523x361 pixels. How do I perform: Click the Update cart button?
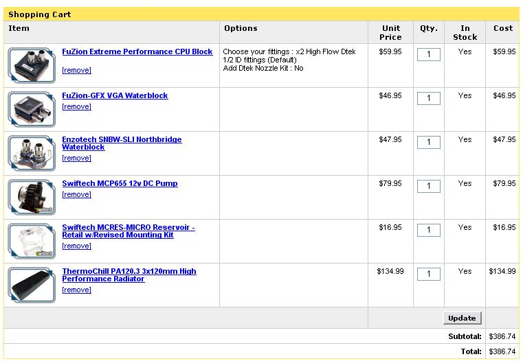(x=462, y=318)
